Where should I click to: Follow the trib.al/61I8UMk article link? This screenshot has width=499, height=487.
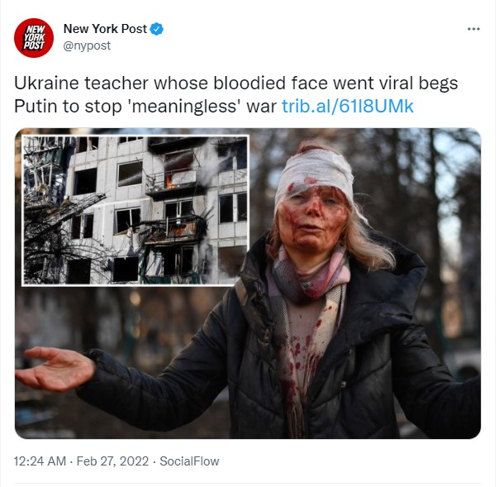[348, 106]
